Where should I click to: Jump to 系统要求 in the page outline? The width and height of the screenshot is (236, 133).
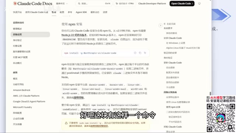168,28
